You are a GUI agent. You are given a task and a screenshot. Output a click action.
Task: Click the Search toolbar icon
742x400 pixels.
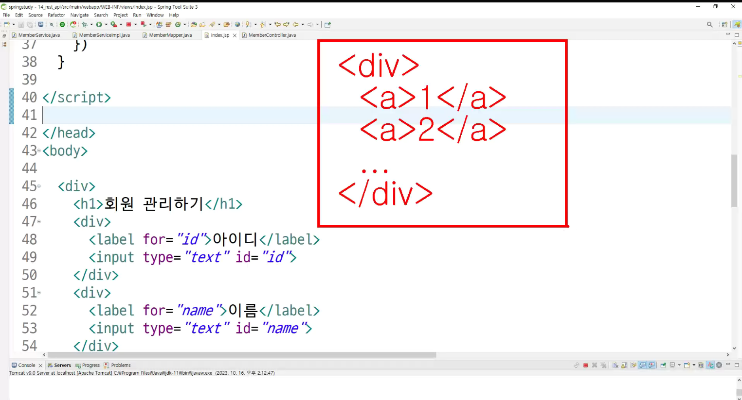(x=213, y=24)
